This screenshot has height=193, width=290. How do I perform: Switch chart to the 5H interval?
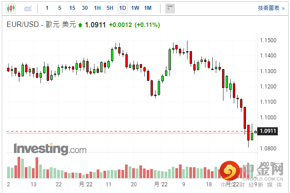click(x=110, y=8)
